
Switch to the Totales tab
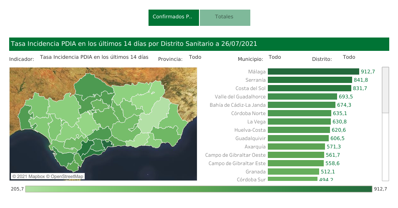click(225, 18)
